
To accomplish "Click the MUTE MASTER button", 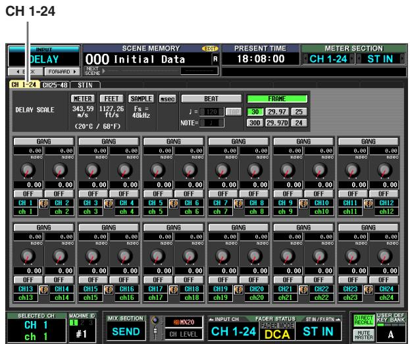I will point(363,335).
